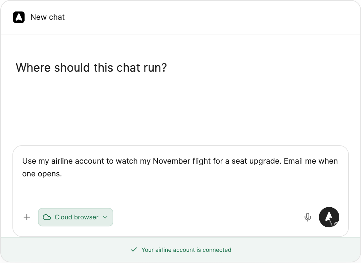Click the plus attachment icon
The width and height of the screenshot is (361, 263).
[x=27, y=217]
